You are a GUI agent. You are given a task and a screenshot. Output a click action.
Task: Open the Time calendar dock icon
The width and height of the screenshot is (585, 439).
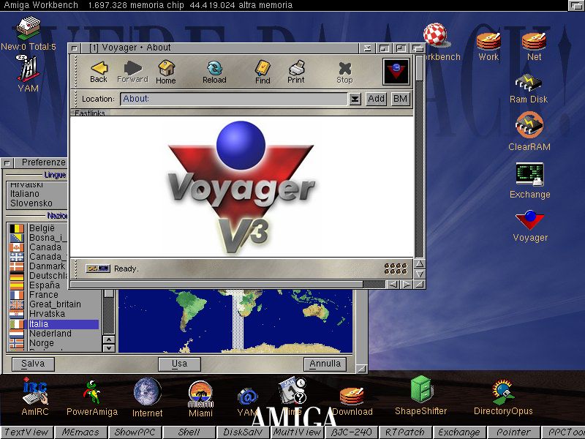coord(292,391)
